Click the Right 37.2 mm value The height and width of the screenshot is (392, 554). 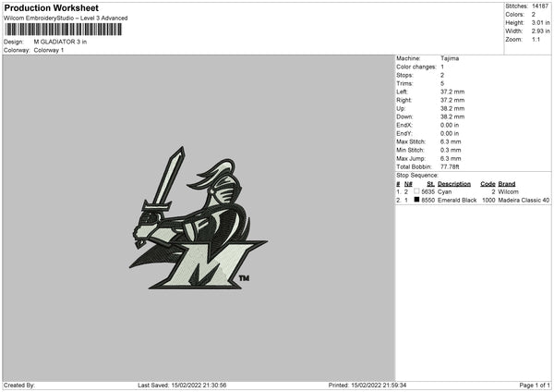(452, 100)
